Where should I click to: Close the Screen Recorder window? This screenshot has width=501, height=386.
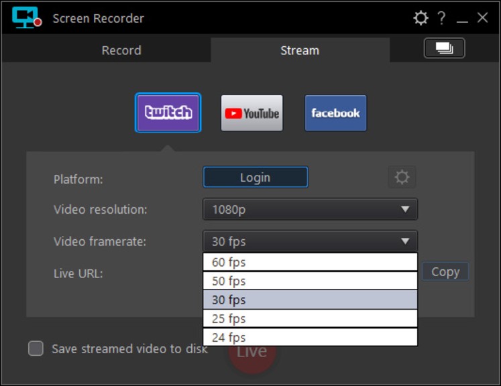482,17
